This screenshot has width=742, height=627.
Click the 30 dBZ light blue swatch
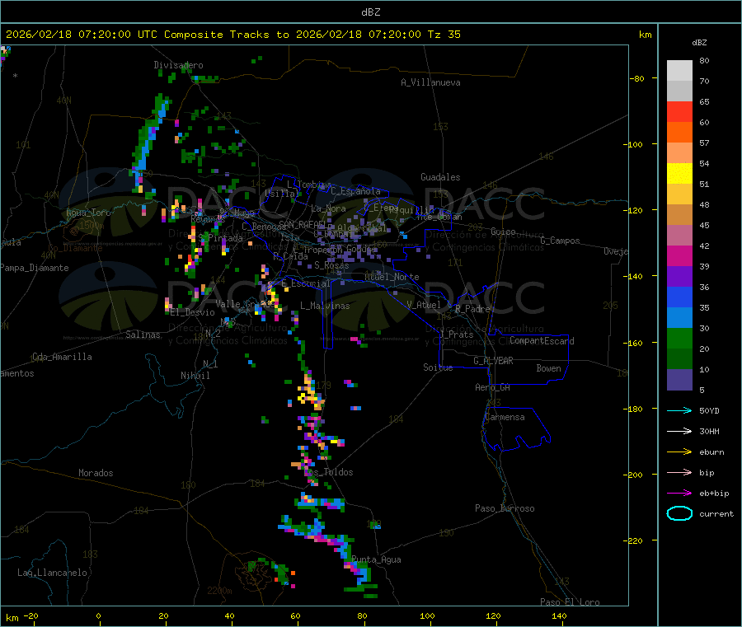pyautogui.click(x=679, y=317)
